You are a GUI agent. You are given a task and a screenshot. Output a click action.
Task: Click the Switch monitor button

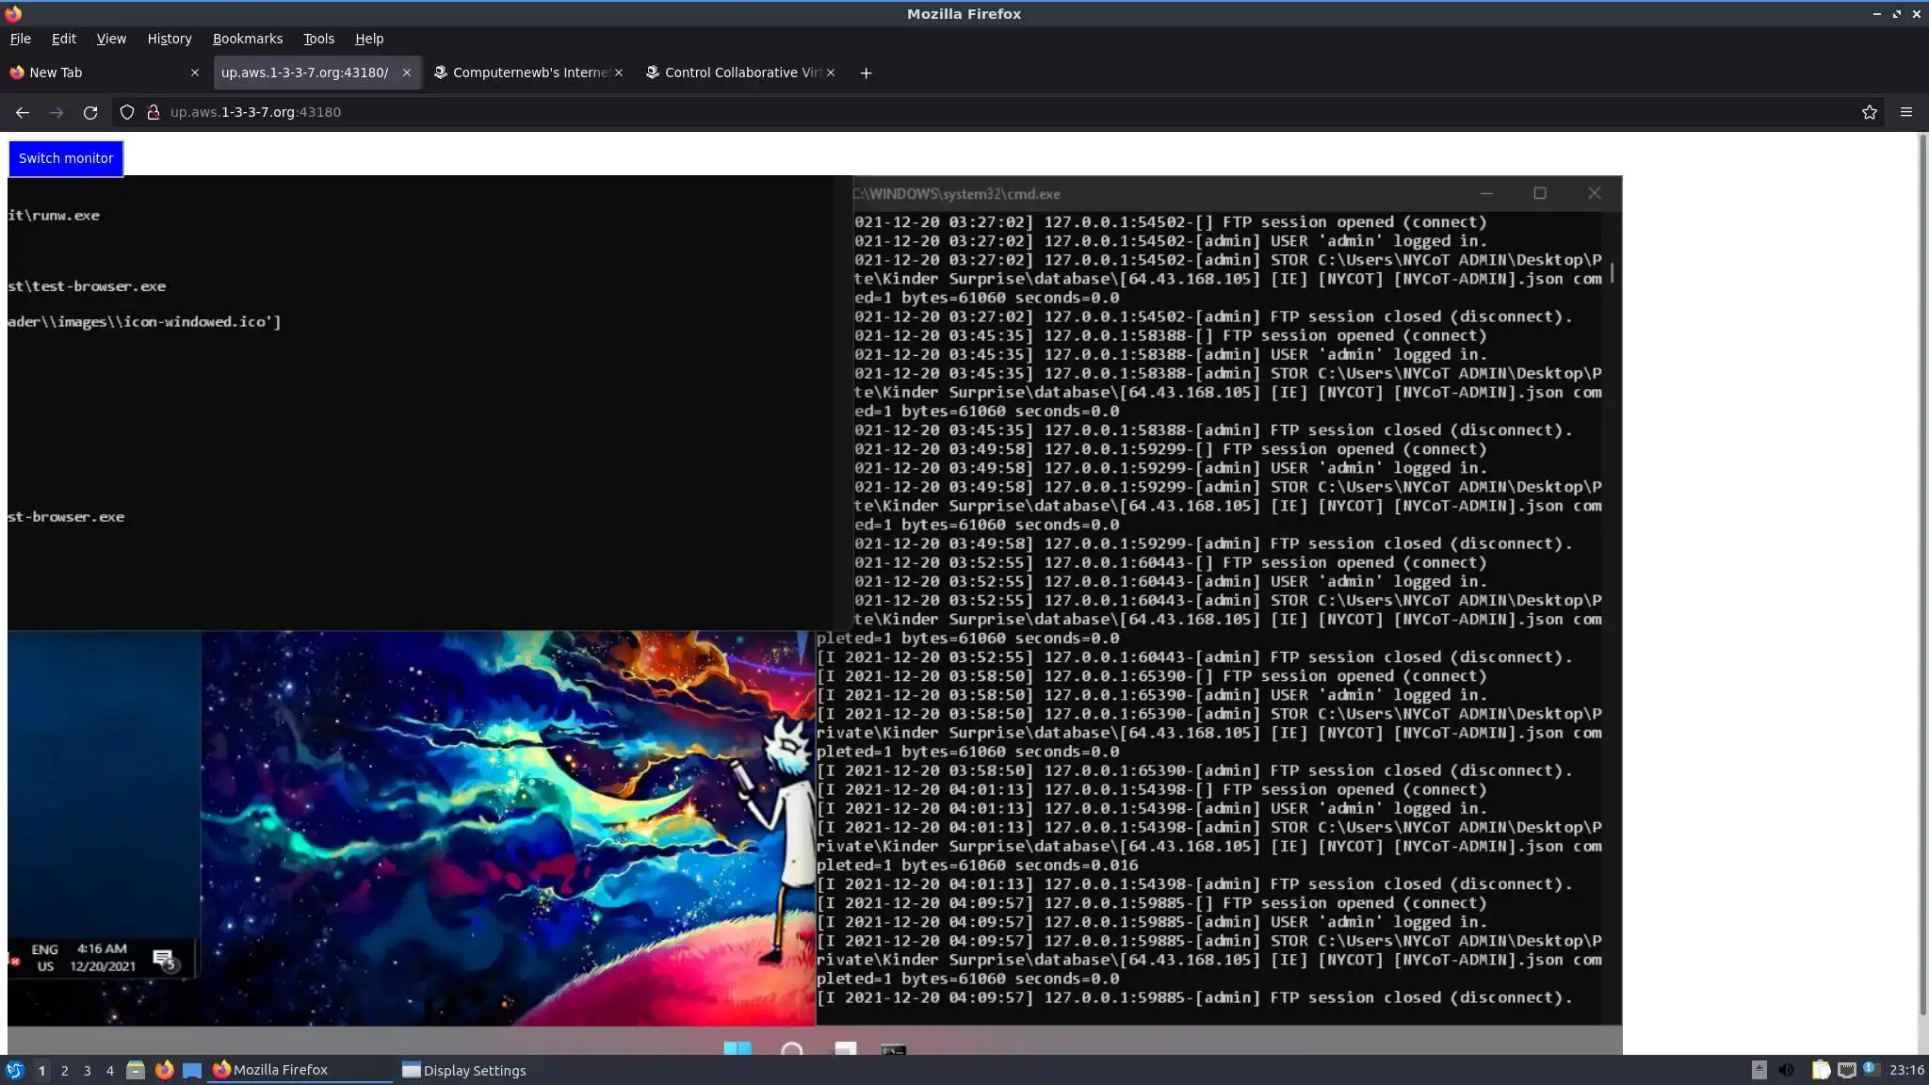click(66, 158)
